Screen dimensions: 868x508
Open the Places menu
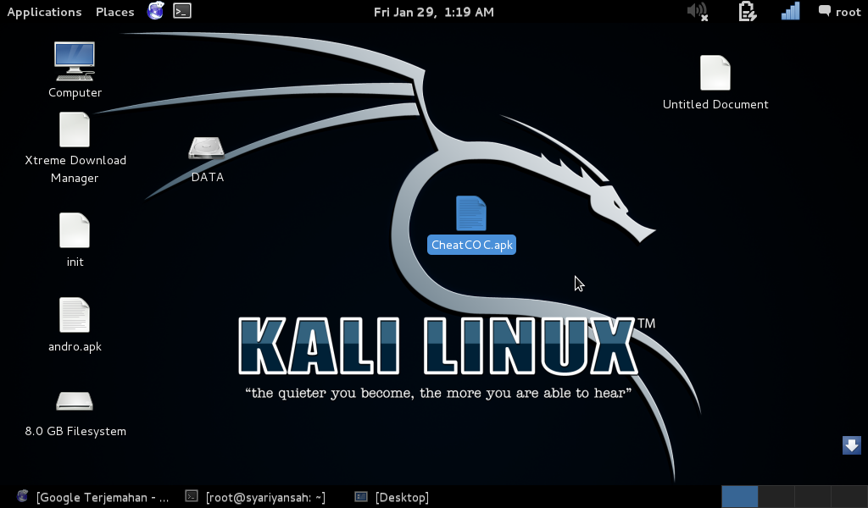coord(114,11)
